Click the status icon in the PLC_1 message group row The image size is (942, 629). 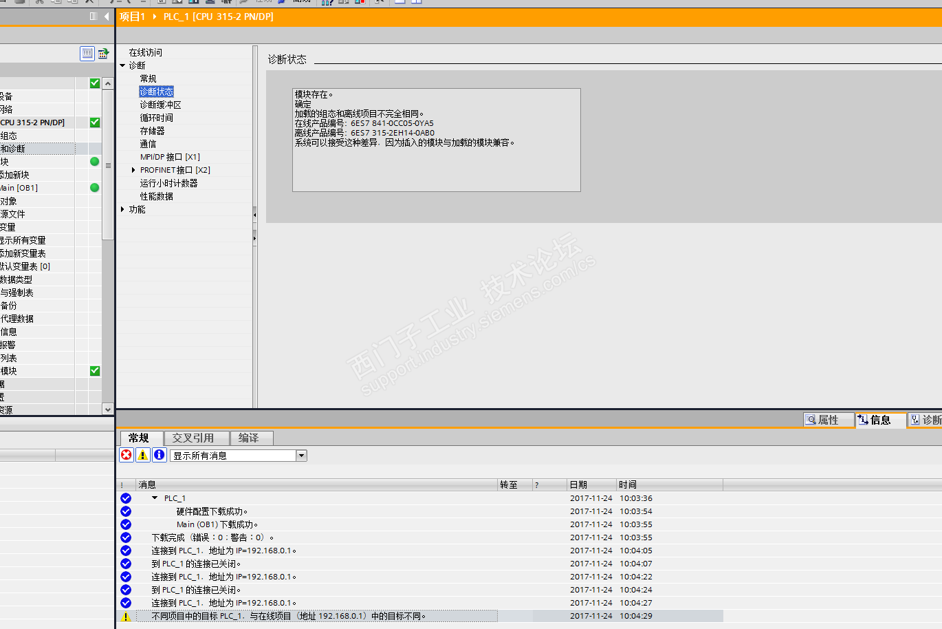pos(126,498)
